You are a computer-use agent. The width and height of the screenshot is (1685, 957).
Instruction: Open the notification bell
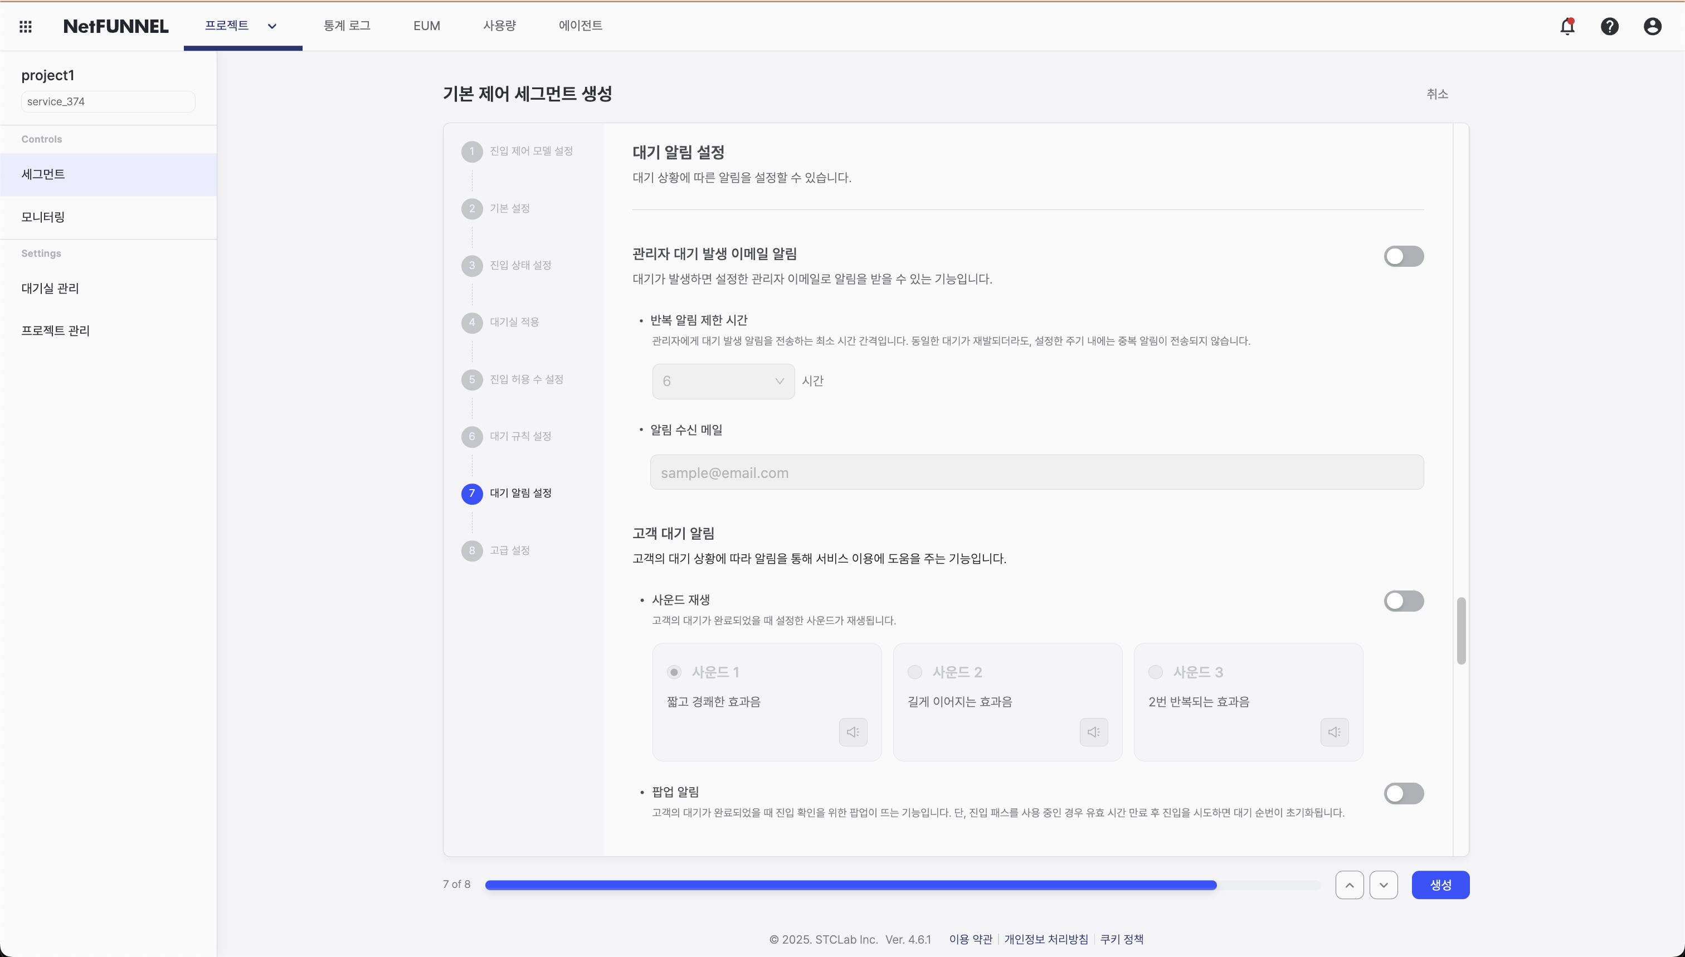tap(1567, 26)
